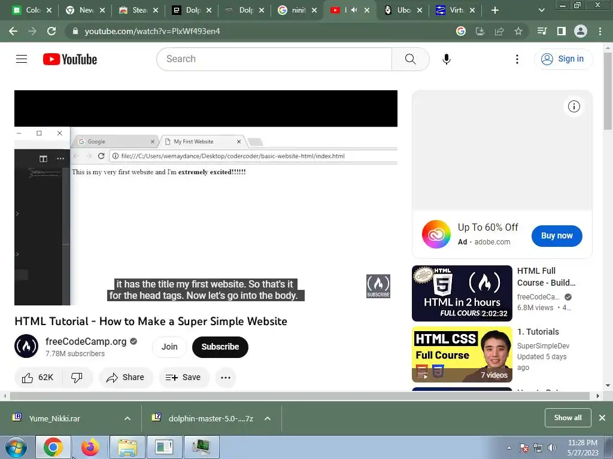Dislike the video with thumbs down

(x=77, y=378)
